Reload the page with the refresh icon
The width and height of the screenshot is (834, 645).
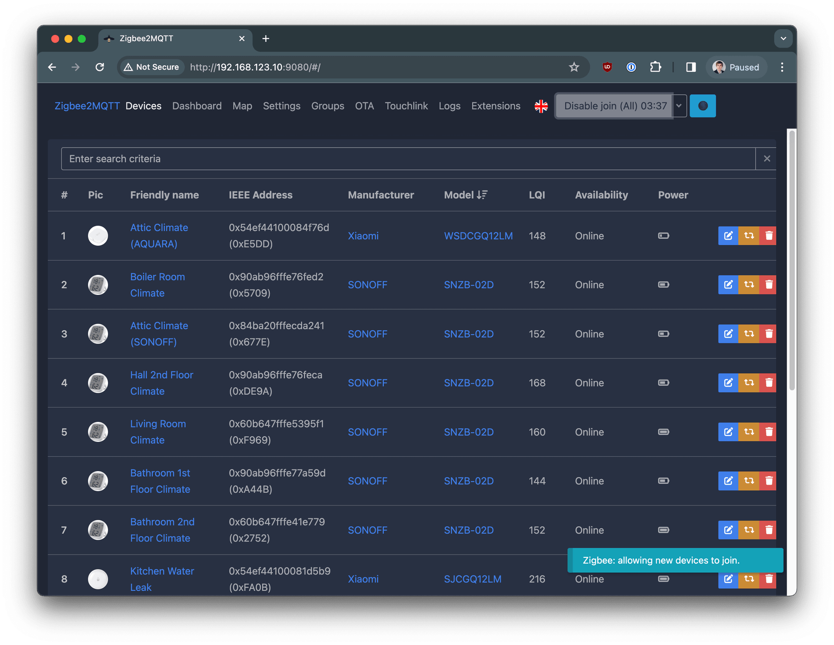tap(100, 67)
